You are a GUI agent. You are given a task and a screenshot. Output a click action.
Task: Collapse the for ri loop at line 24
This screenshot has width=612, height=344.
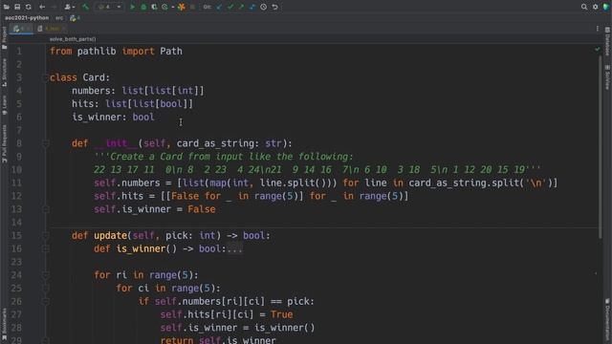click(46, 275)
